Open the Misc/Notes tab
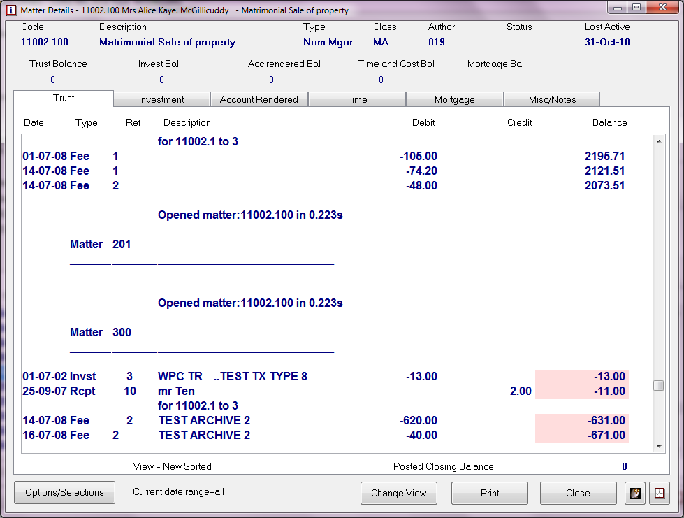684x518 pixels. pyautogui.click(x=551, y=99)
